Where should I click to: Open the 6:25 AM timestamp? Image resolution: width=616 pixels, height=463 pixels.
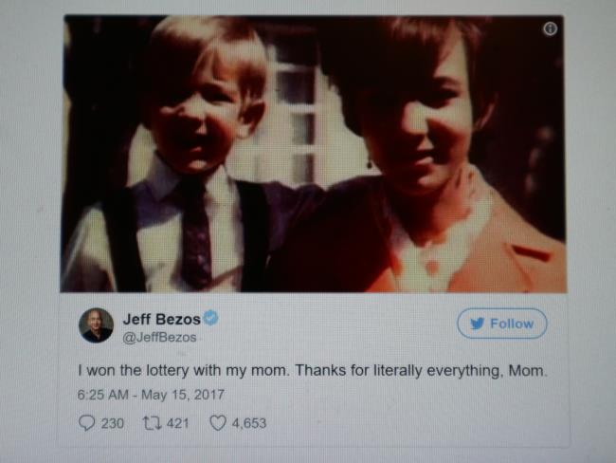pyautogui.click(x=103, y=395)
